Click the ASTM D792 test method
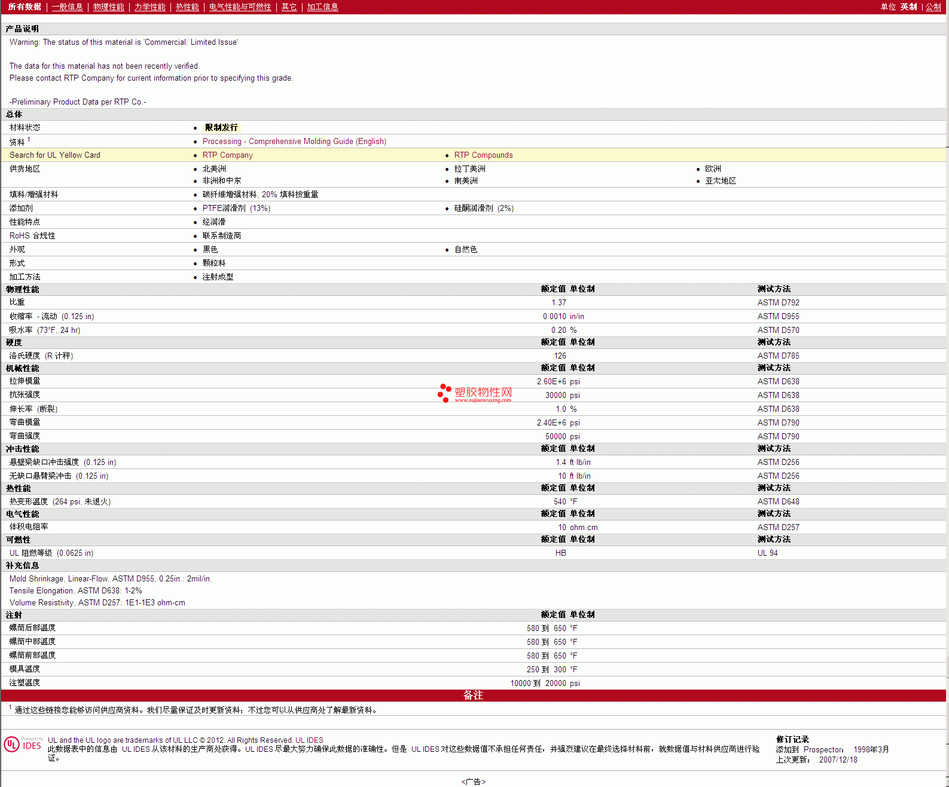Screen dimensions: 949x787 click(x=778, y=303)
